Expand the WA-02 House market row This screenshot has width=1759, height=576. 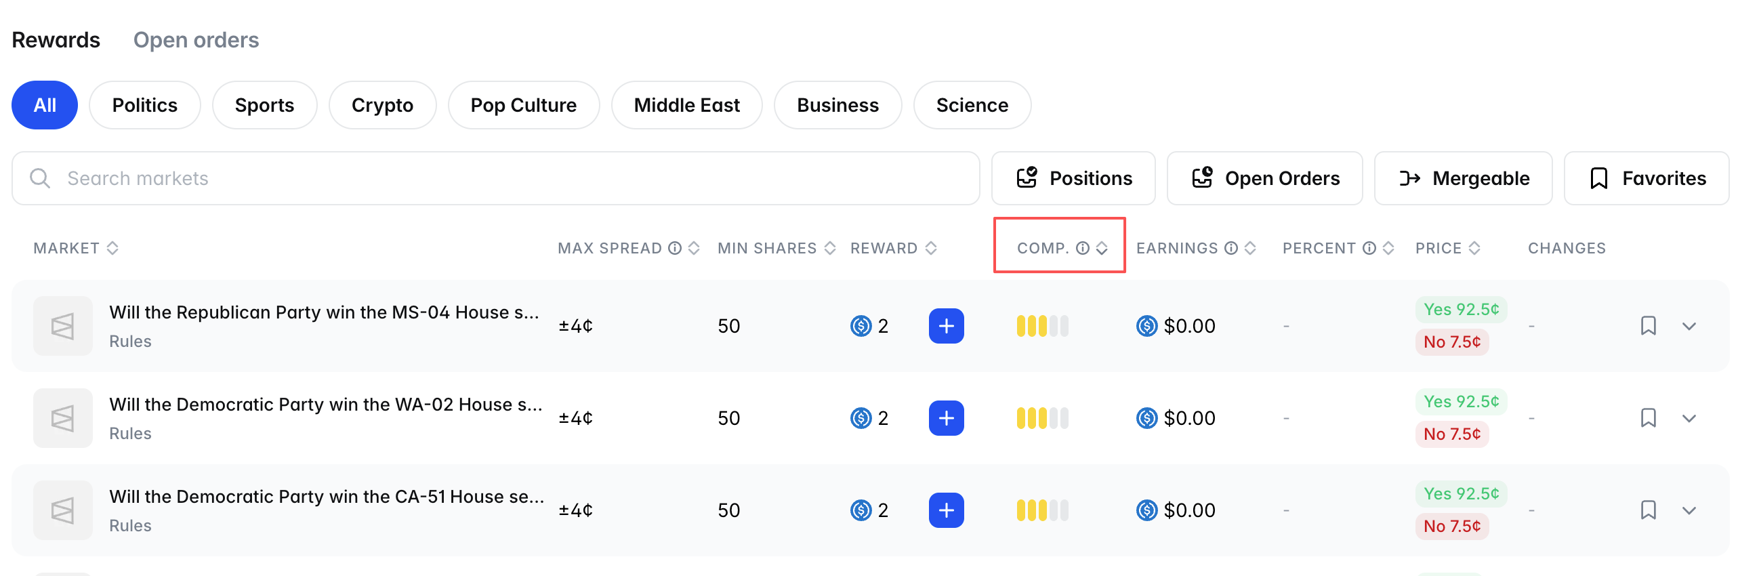pos(1689,419)
